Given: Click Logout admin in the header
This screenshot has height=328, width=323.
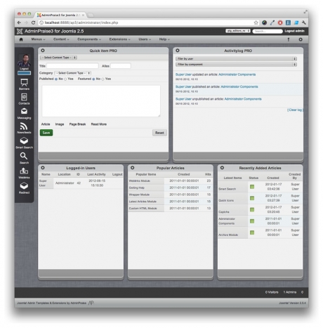Looking at the screenshot, I should (294, 31).
